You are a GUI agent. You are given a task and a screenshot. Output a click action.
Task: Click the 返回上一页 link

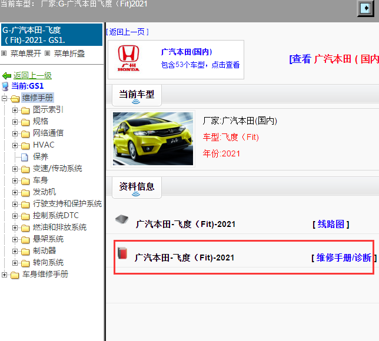pyautogui.click(x=127, y=32)
